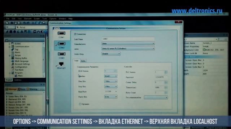Click the Background Color swatch in properties
Viewport: 231px width, 129px height.
(204, 50)
